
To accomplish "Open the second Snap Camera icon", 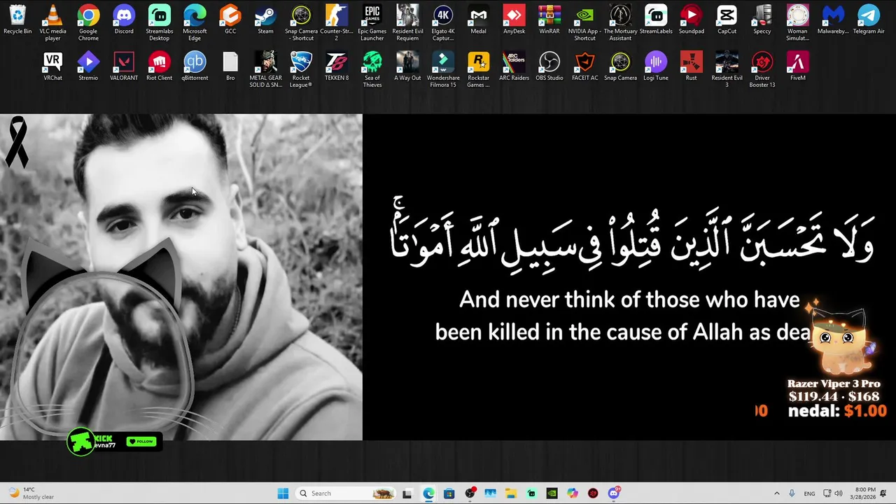I will [x=620, y=66].
